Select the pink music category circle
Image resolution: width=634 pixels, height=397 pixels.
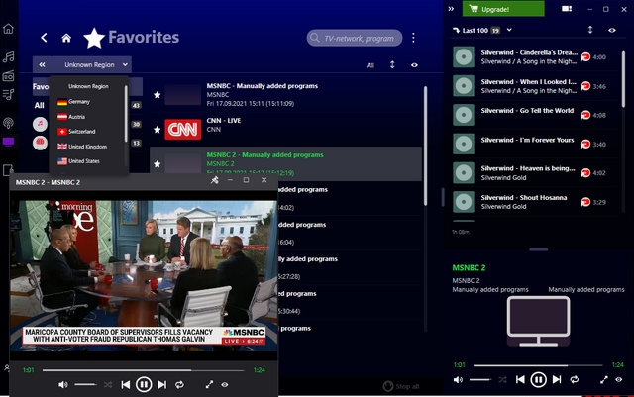tap(40, 124)
